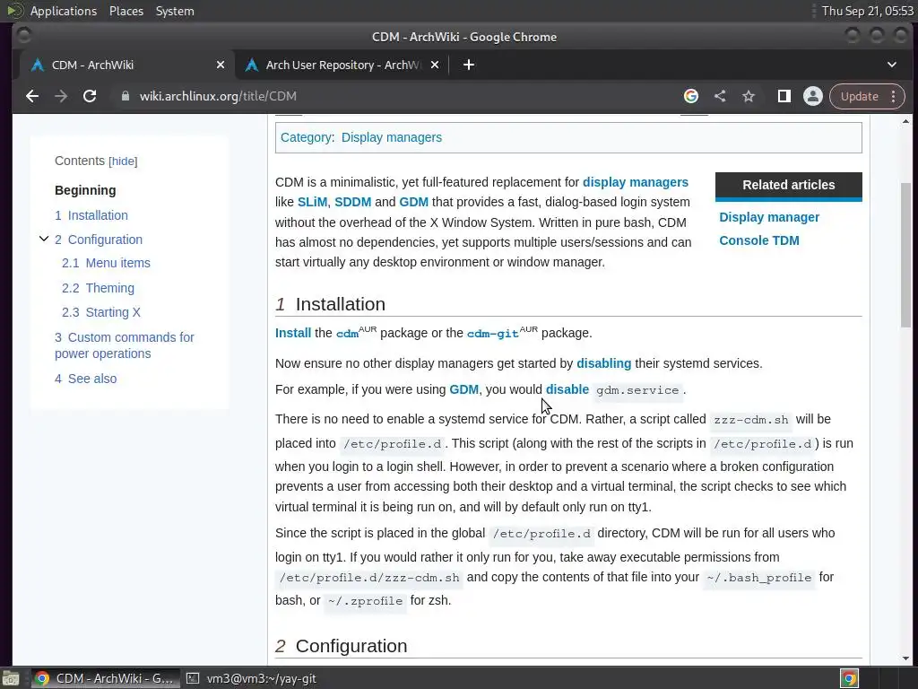This screenshot has height=689, width=918.
Task: Open the GDM link in intro paragraph
Action: 413,202
